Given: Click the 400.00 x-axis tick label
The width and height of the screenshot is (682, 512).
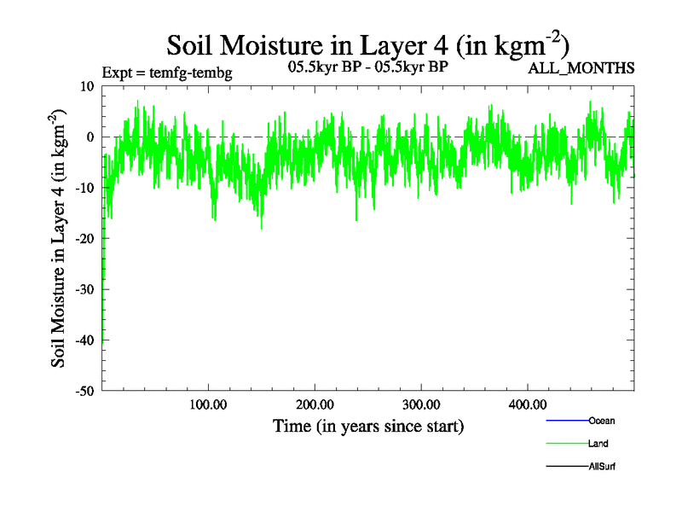Looking at the screenshot, I should (528, 404).
